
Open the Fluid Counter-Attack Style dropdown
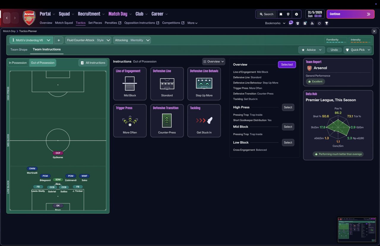click(88, 40)
